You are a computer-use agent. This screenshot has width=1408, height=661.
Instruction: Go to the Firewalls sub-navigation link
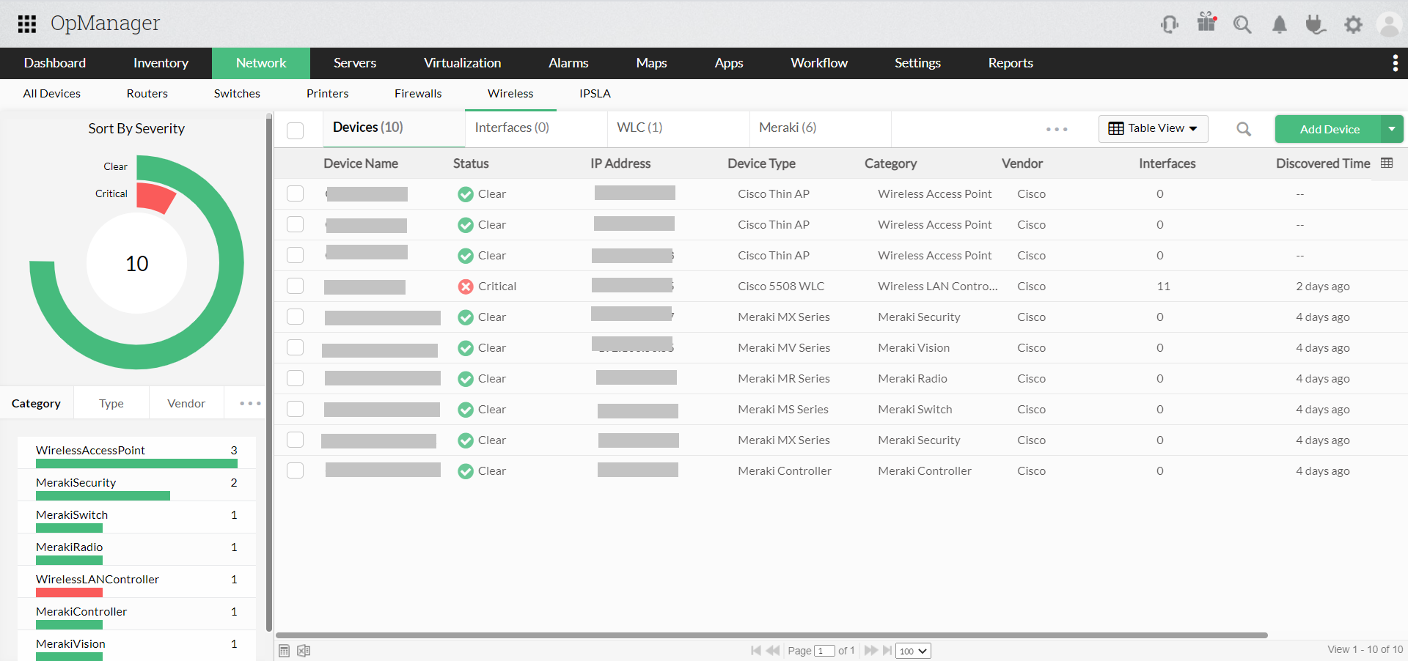(418, 94)
